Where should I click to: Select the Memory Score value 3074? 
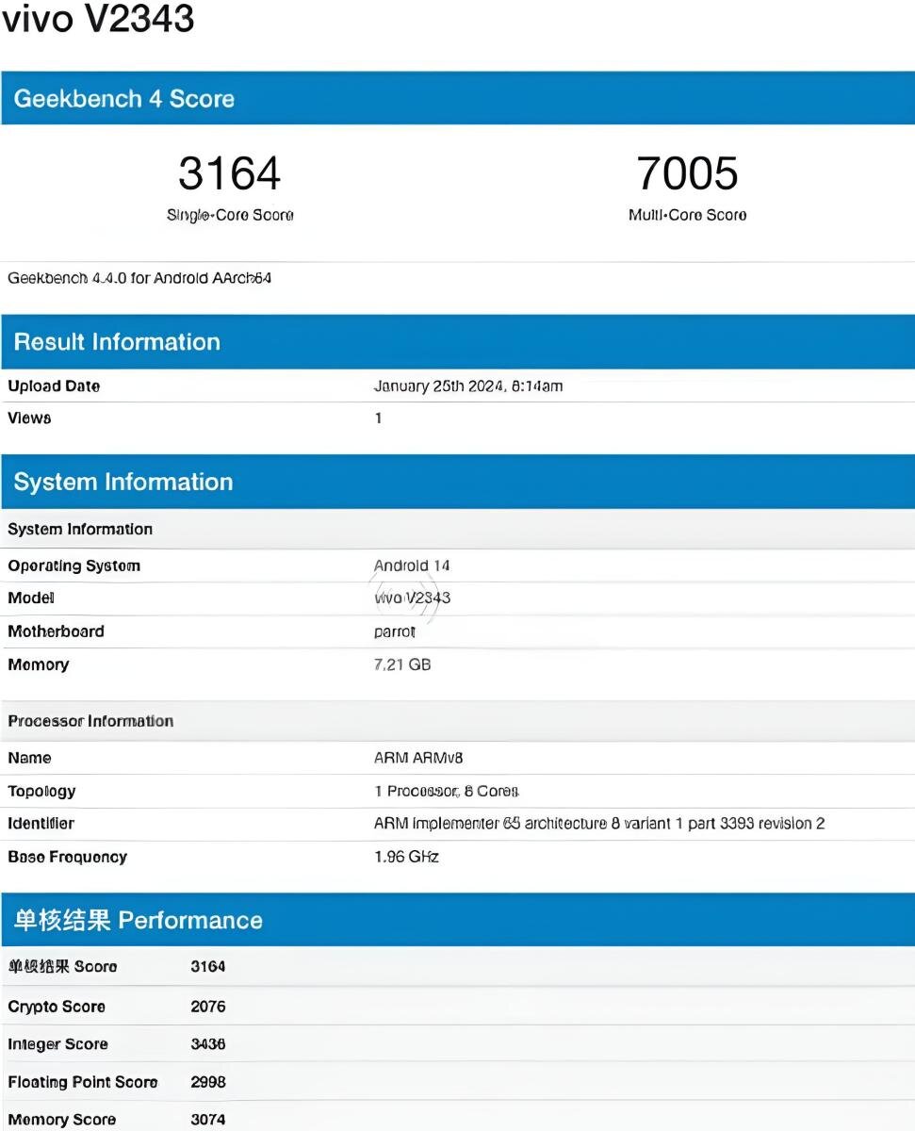[x=208, y=1121]
